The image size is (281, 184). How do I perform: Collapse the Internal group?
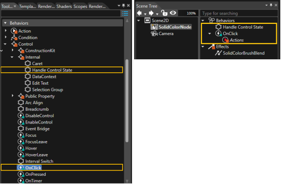click(x=12, y=57)
